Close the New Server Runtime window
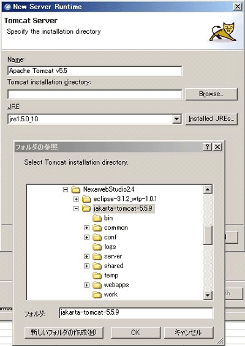245x346 pixels. pos(238,7)
